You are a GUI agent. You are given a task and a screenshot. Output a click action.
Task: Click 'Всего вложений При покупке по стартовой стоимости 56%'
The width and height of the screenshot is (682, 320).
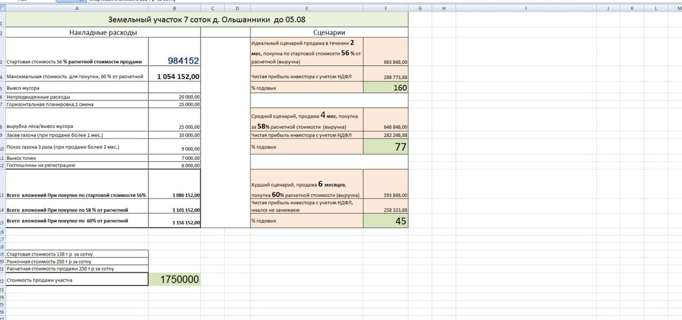[x=77, y=184]
